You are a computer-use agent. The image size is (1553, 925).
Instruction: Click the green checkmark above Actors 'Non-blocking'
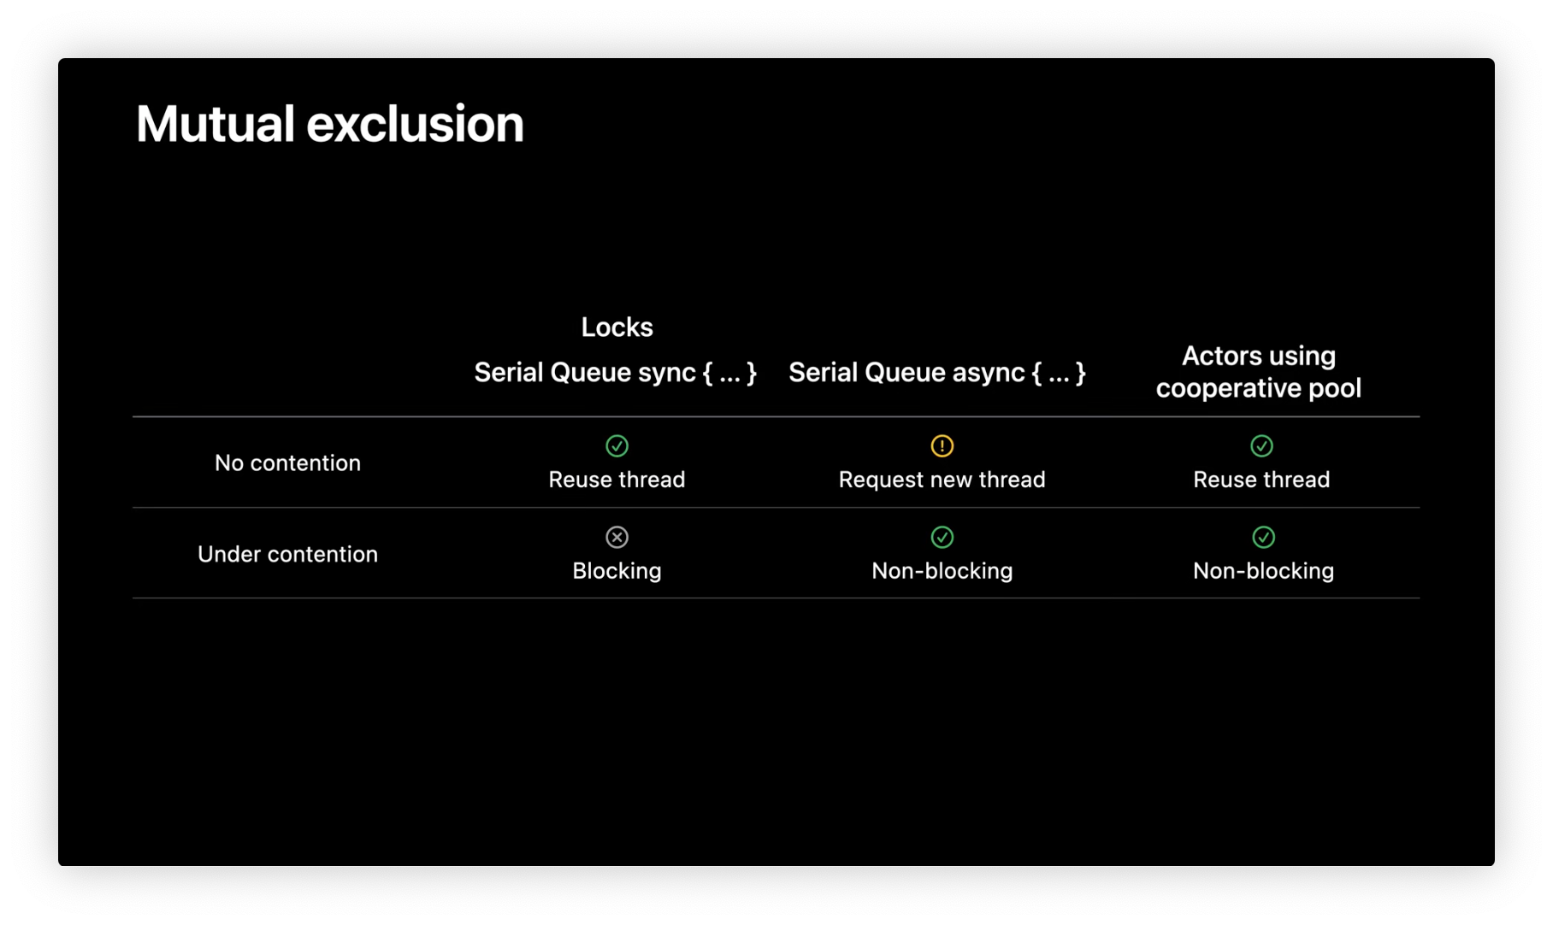tap(1263, 537)
